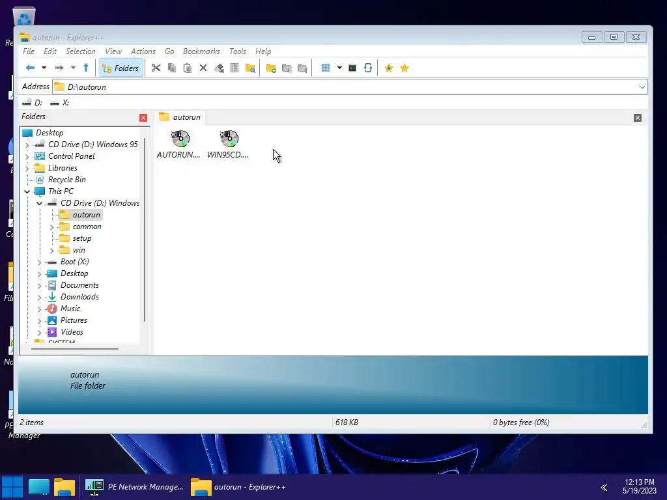Collapse CD Drive (D:) under This PC

[40, 203]
